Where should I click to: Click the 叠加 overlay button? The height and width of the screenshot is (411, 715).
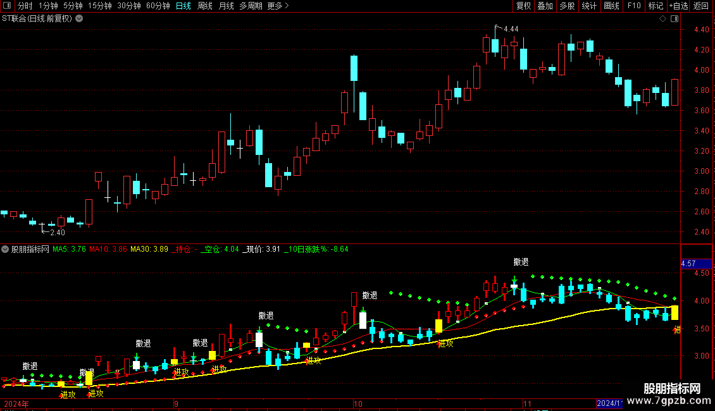[x=545, y=6]
